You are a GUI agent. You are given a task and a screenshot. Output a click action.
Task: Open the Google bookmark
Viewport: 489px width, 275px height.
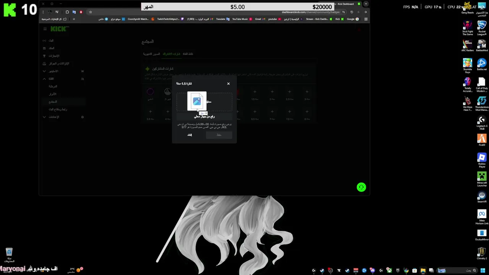click(x=353, y=19)
